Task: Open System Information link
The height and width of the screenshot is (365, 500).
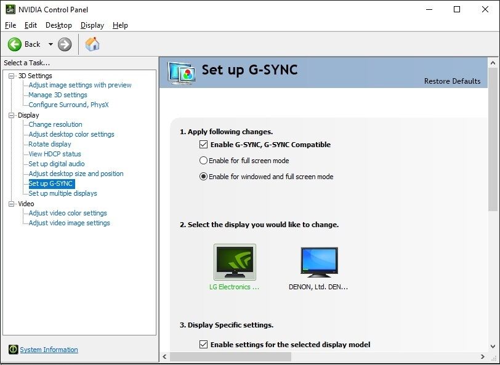Action: (49, 350)
